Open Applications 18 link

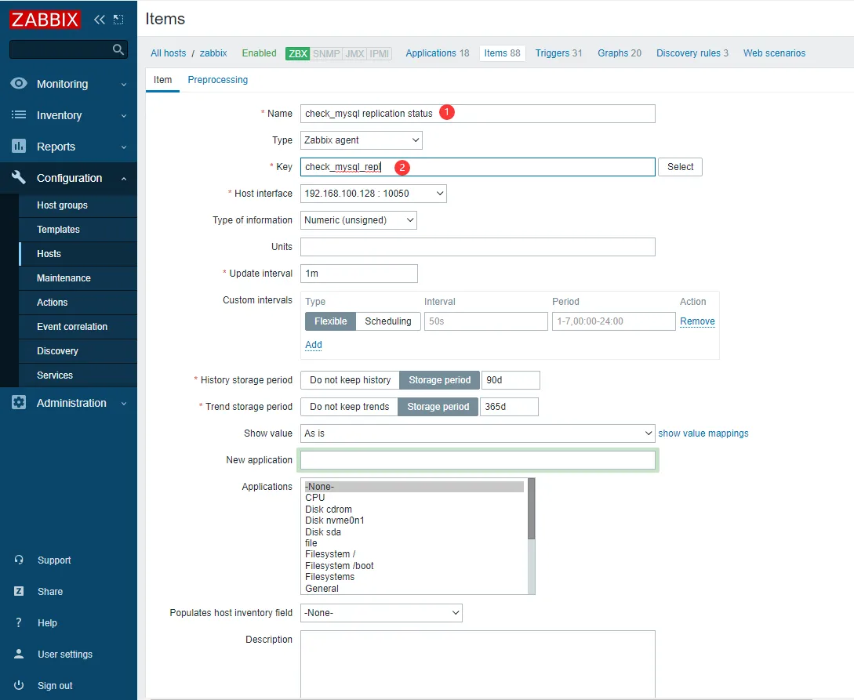pyautogui.click(x=438, y=53)
